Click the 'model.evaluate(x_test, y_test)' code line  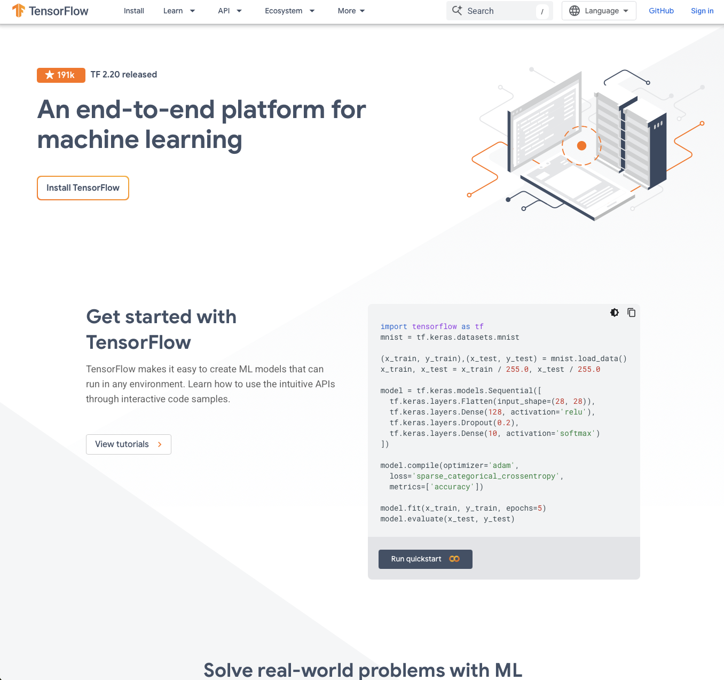(x=447, y=519)
